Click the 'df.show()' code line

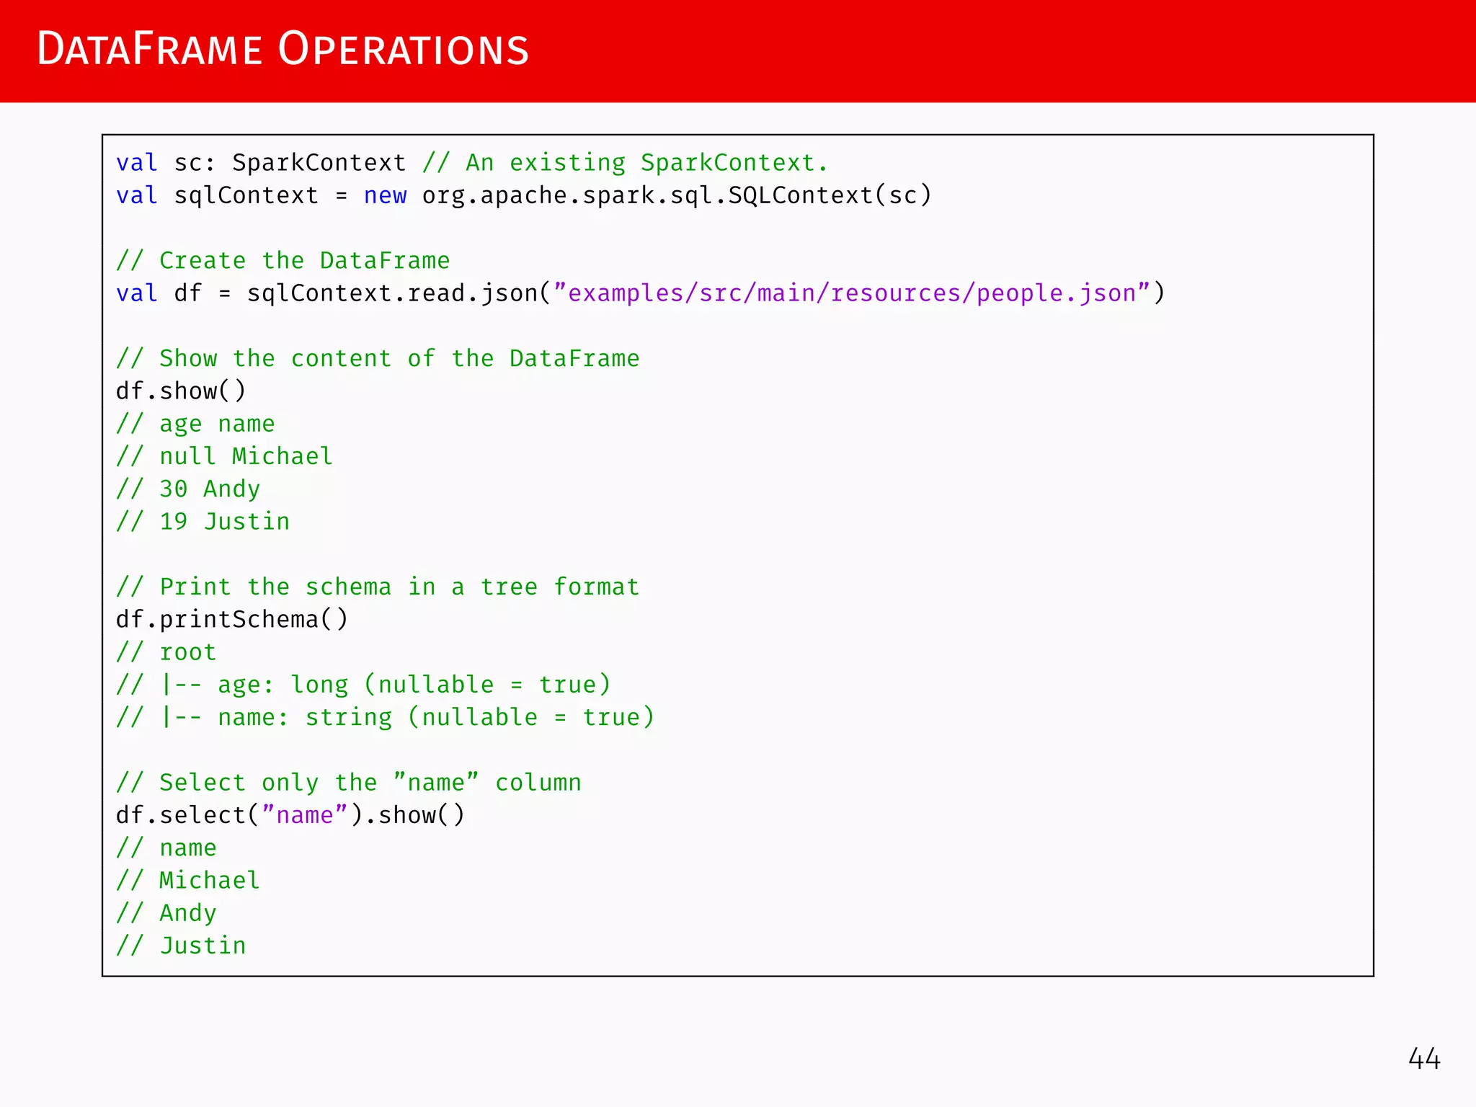tap(181, 391)
